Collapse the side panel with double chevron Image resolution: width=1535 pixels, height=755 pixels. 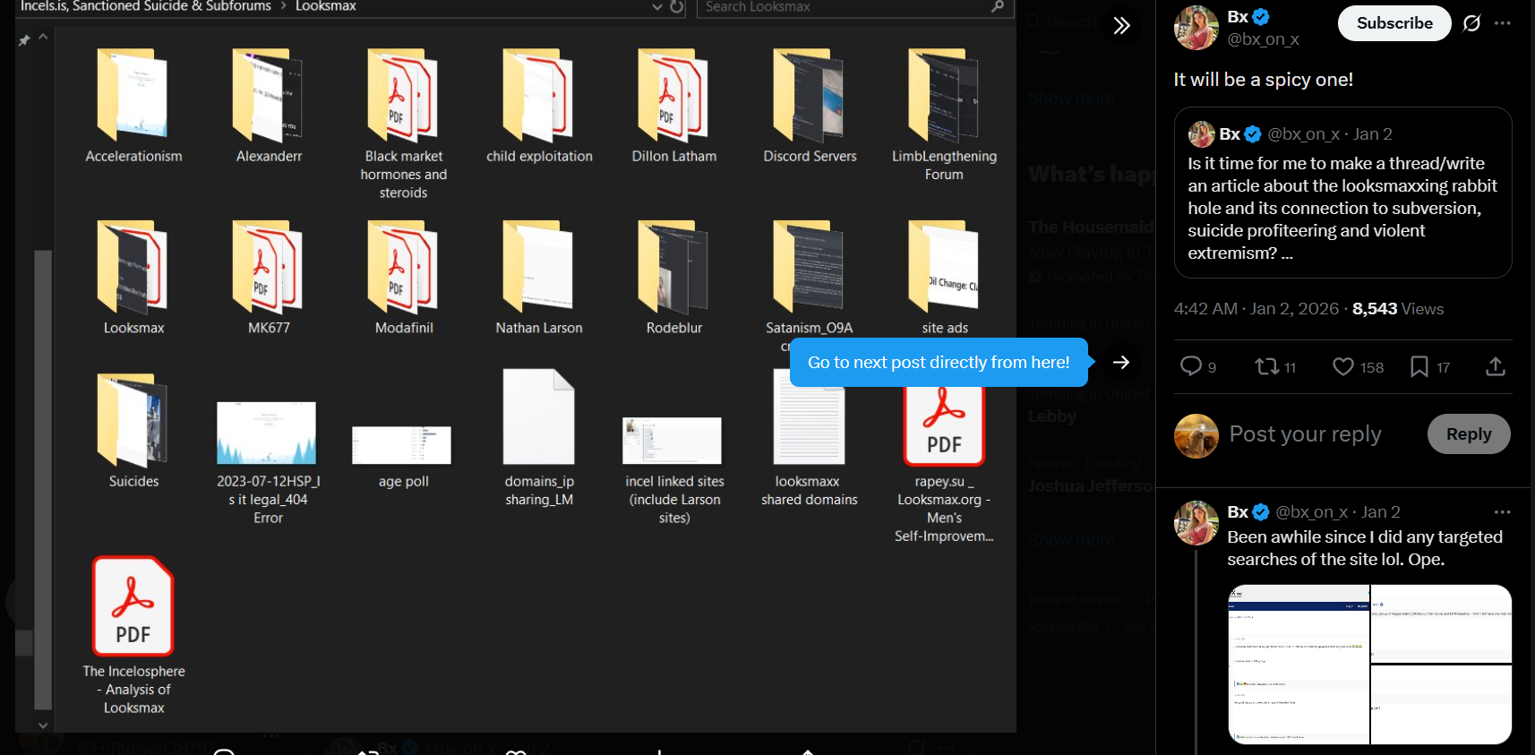pyautogui.click(x=1121, y=26)
